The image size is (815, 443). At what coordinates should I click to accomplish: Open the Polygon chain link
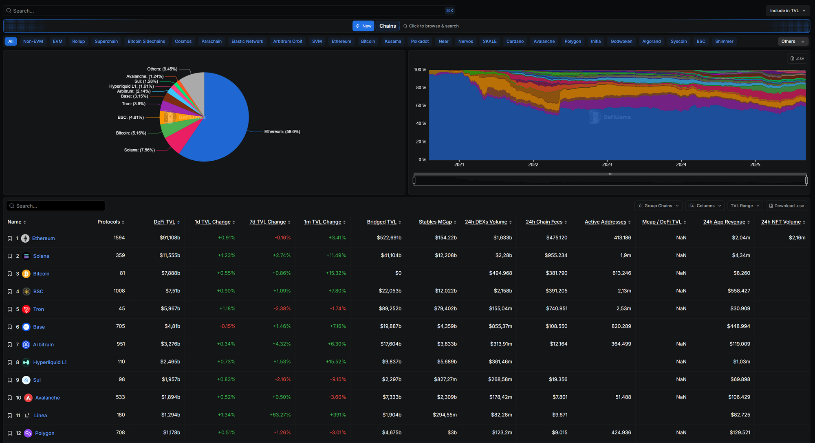coord(45,433)
